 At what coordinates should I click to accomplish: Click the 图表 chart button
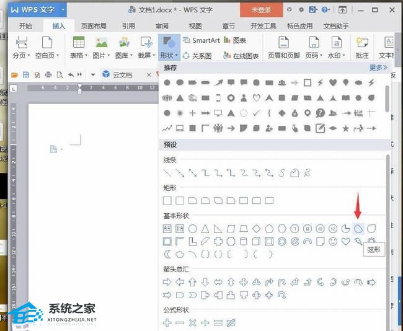tap(235, 40)
